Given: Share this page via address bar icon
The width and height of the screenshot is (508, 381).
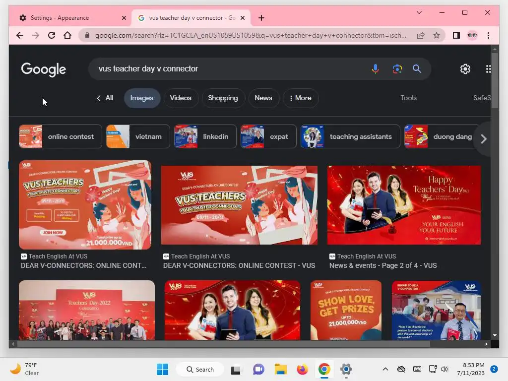Looking at the screenshot, I should 421,35.
